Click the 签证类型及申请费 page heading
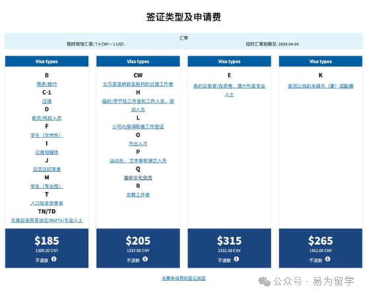This screenshot has width=366, height=296. coord(184,17)
